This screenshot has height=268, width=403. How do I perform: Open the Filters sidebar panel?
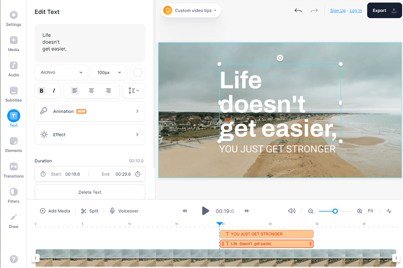pos(13,196)
